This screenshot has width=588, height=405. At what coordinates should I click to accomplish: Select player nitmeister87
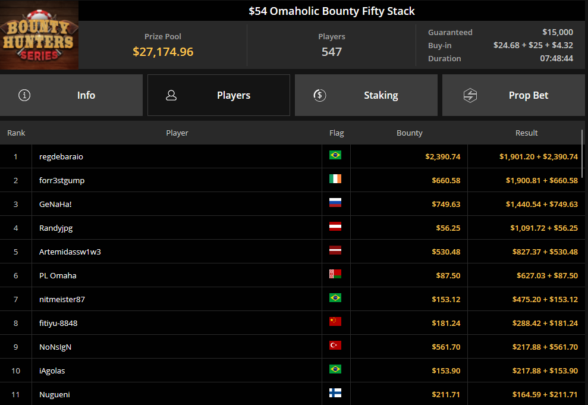[62, 299]
